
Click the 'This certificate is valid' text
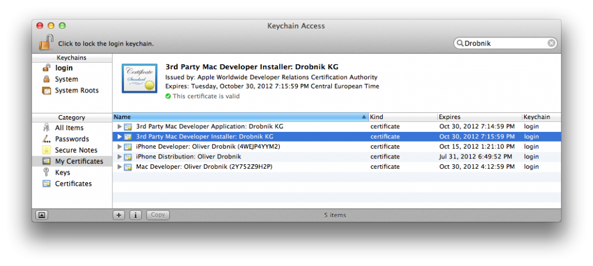206,97
